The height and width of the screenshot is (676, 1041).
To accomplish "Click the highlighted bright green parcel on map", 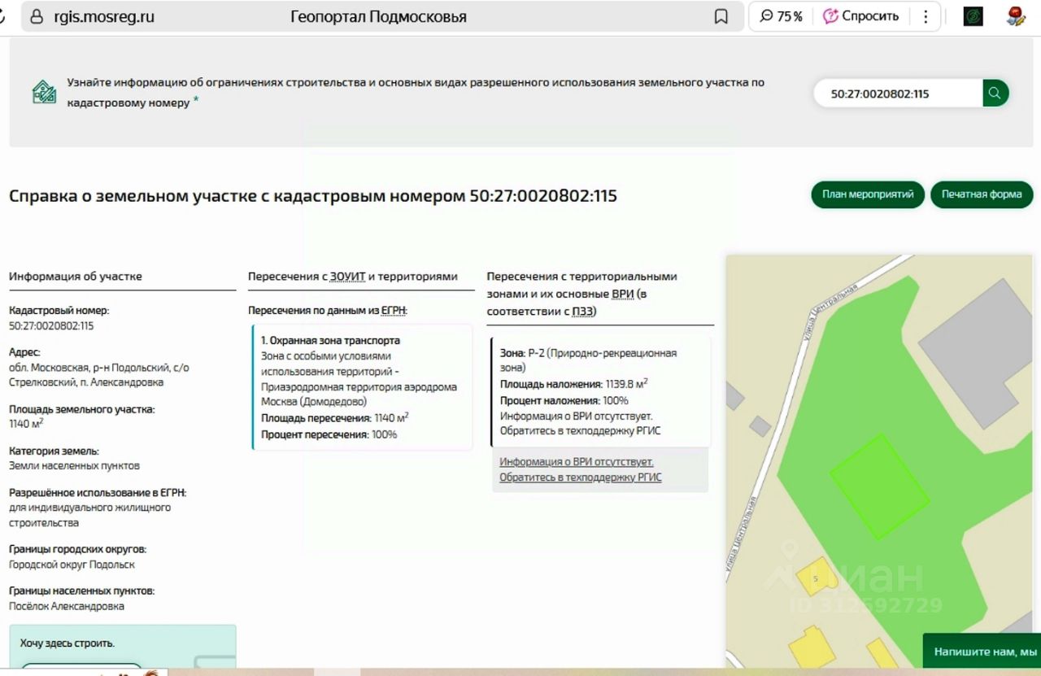I will click(x=880, y=486).
